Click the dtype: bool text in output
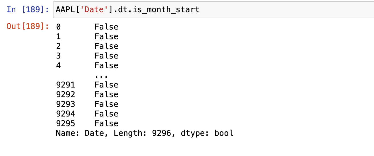Image resolution: width=374 pixels, height=156 pixels. click(x=207, y=133)
